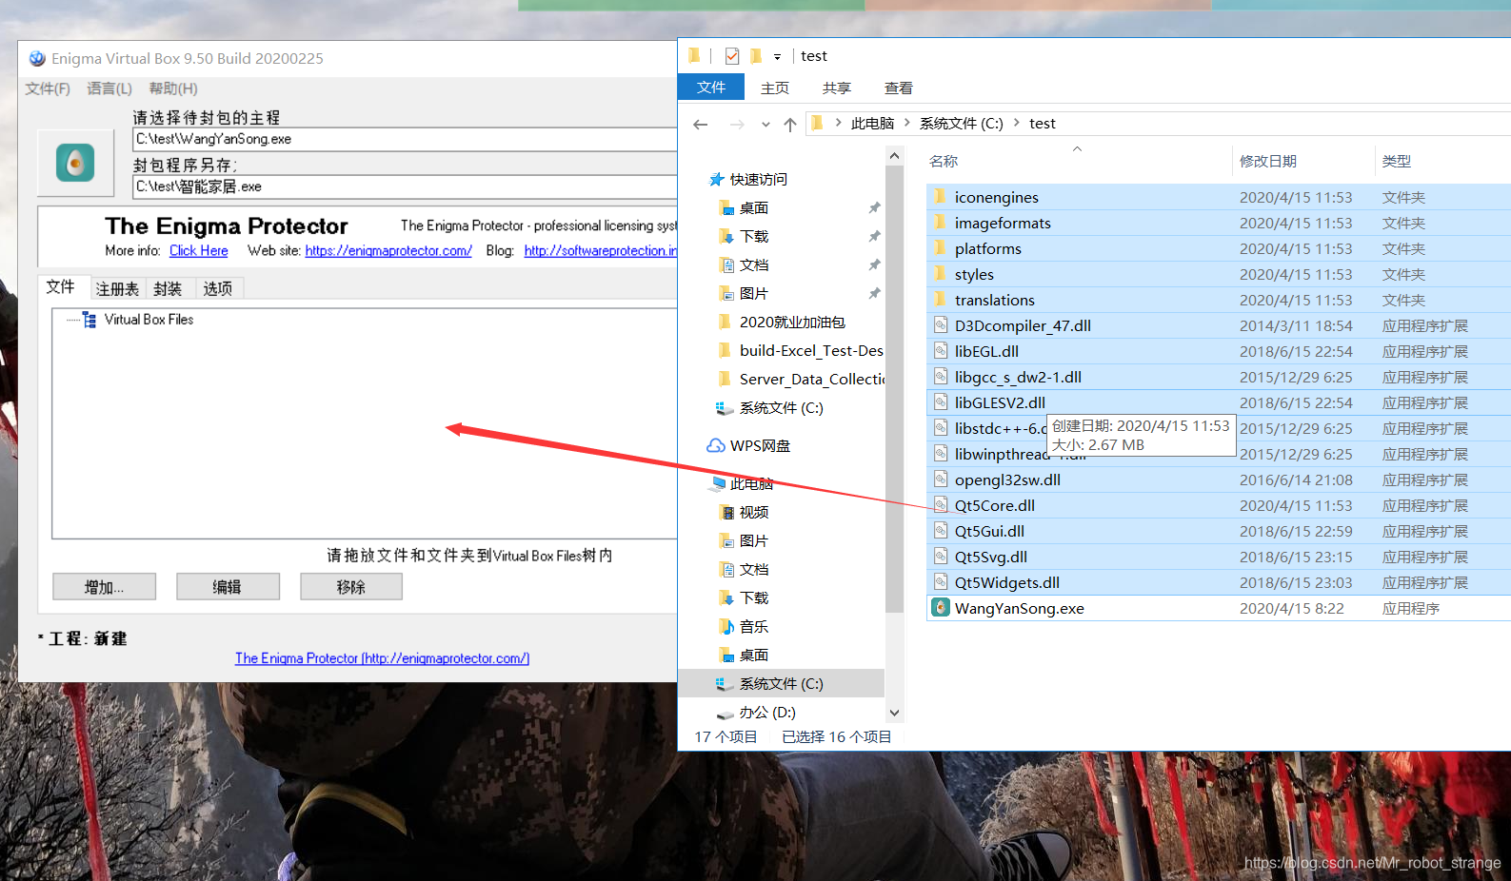The image size is (1511, 881).
Task: Select the styles folder icon
Action: coord(941,274)
